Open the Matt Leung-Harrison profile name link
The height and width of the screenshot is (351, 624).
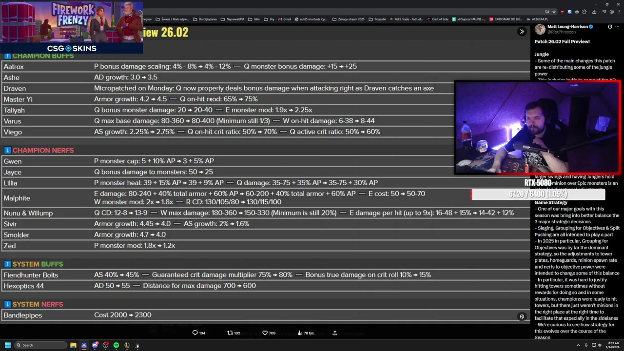[567, 26]
